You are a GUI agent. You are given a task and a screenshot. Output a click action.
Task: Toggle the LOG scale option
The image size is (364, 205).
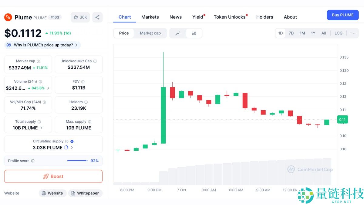(x=338, y=33)
